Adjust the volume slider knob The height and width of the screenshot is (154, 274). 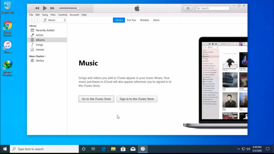point(78,8)
